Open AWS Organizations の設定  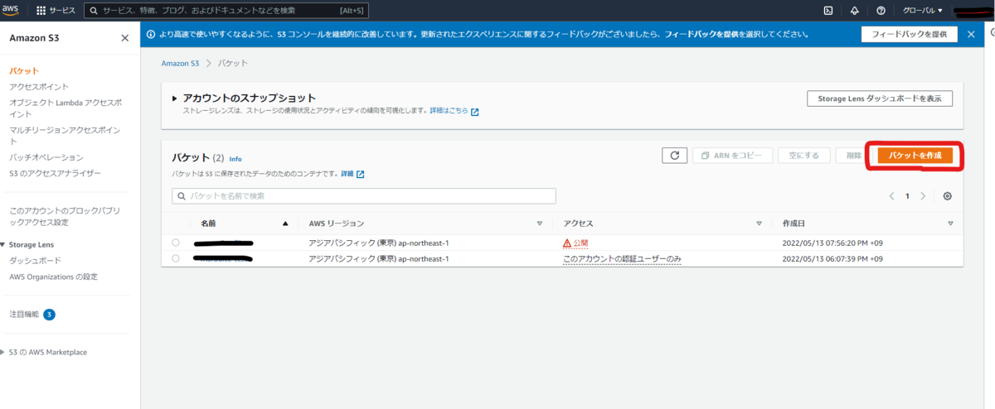click(x=53, y=277)
